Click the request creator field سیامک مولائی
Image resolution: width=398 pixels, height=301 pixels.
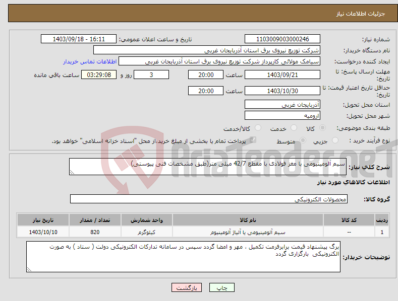[219, 61]
